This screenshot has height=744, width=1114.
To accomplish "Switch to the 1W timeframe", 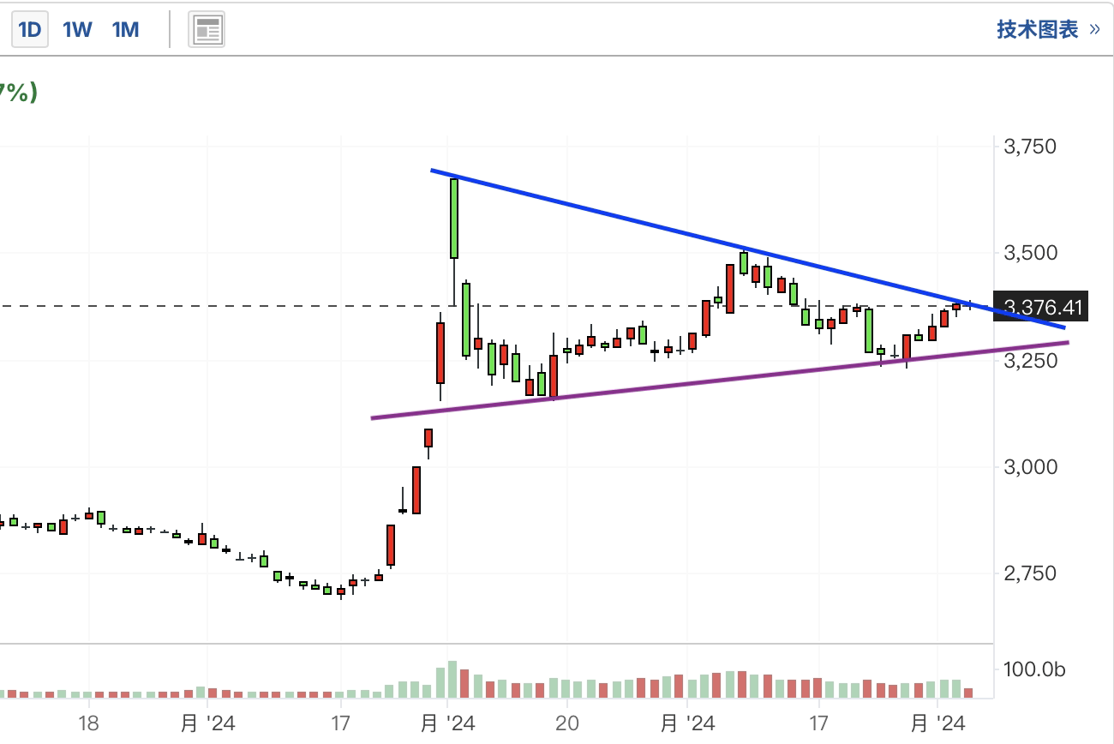I will pyautogui.click(x=77, y=30).
